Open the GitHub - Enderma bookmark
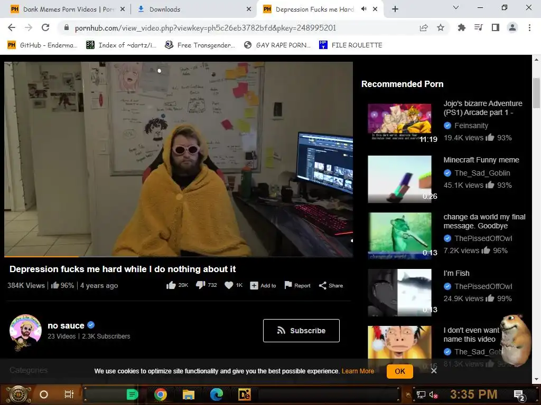 (42, 45)
